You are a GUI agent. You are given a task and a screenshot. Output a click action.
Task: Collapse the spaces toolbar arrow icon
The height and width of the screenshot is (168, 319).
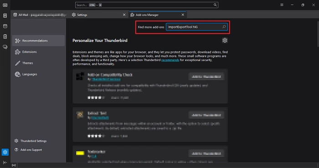click(5, 163)
